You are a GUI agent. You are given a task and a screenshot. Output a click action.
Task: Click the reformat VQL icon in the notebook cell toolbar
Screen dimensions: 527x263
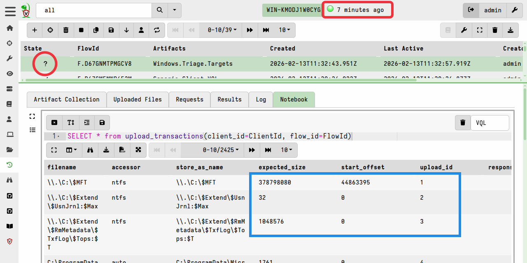pyautogui.click(x=86, y=122)
